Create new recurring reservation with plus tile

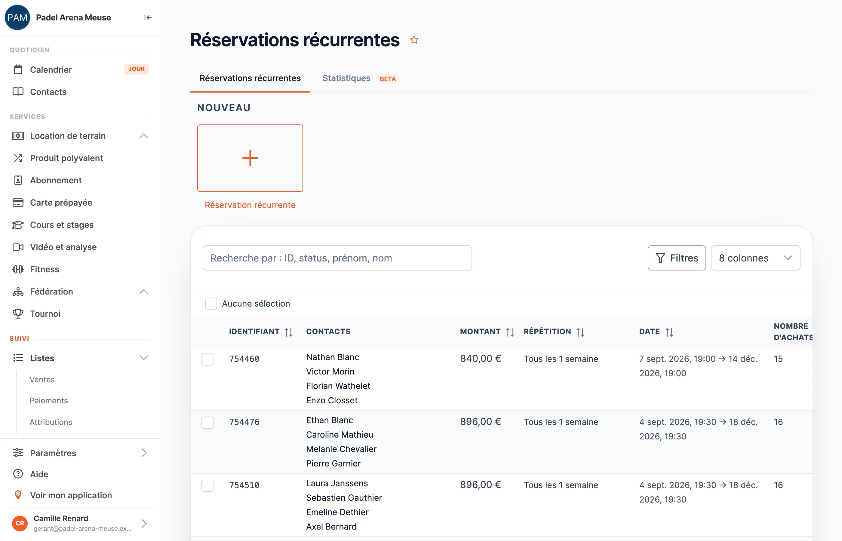click(x=250, y=158)
